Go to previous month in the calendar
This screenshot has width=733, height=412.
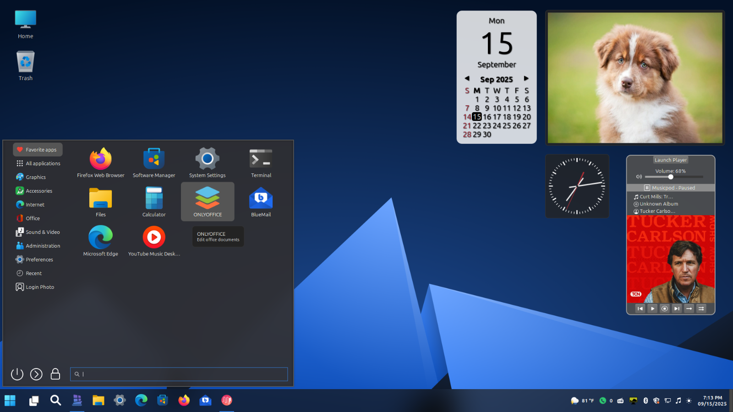(x=467, y=79)
